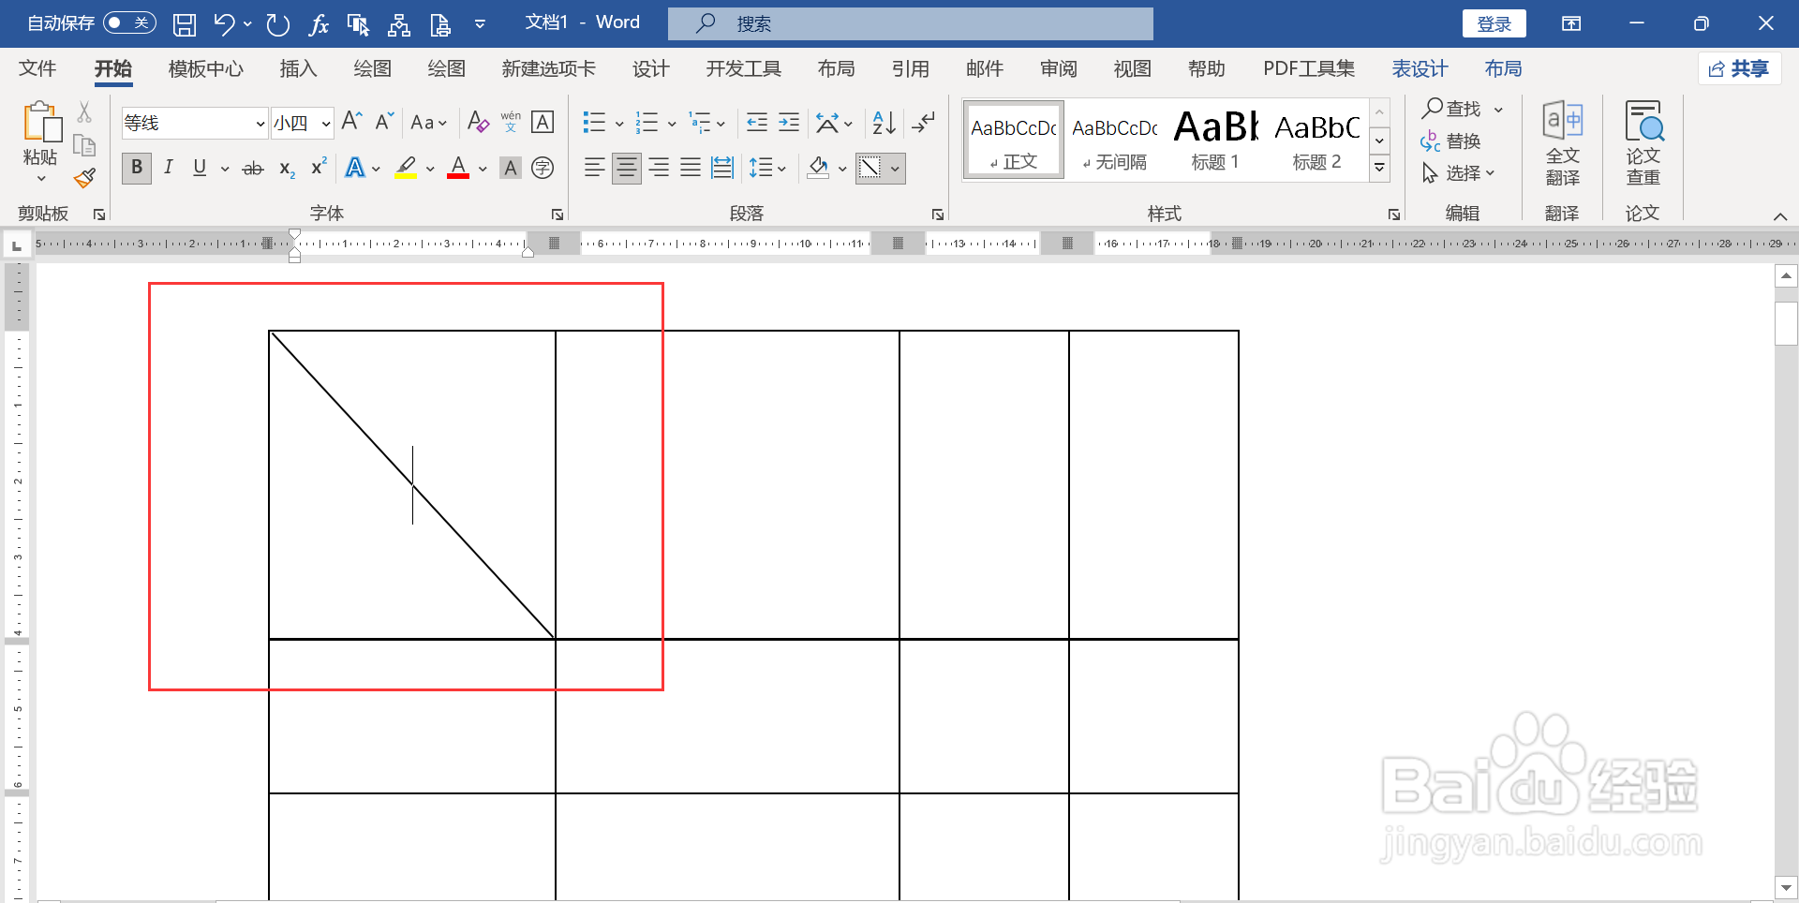Switch to the 审阅 (Review) tab
Image resolution: width=1799 pixels, height=903 pixels.
point(1059,68)
